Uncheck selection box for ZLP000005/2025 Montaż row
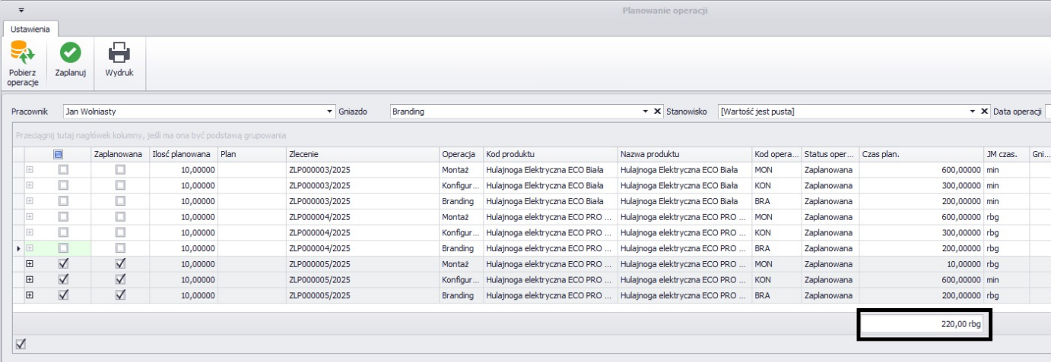Image resolution: width=1051 pixels, height=362 pixels. coord(63,264)
